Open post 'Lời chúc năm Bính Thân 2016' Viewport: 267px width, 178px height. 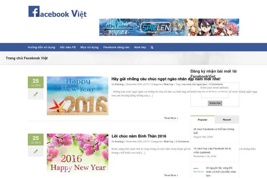[139, 136]
